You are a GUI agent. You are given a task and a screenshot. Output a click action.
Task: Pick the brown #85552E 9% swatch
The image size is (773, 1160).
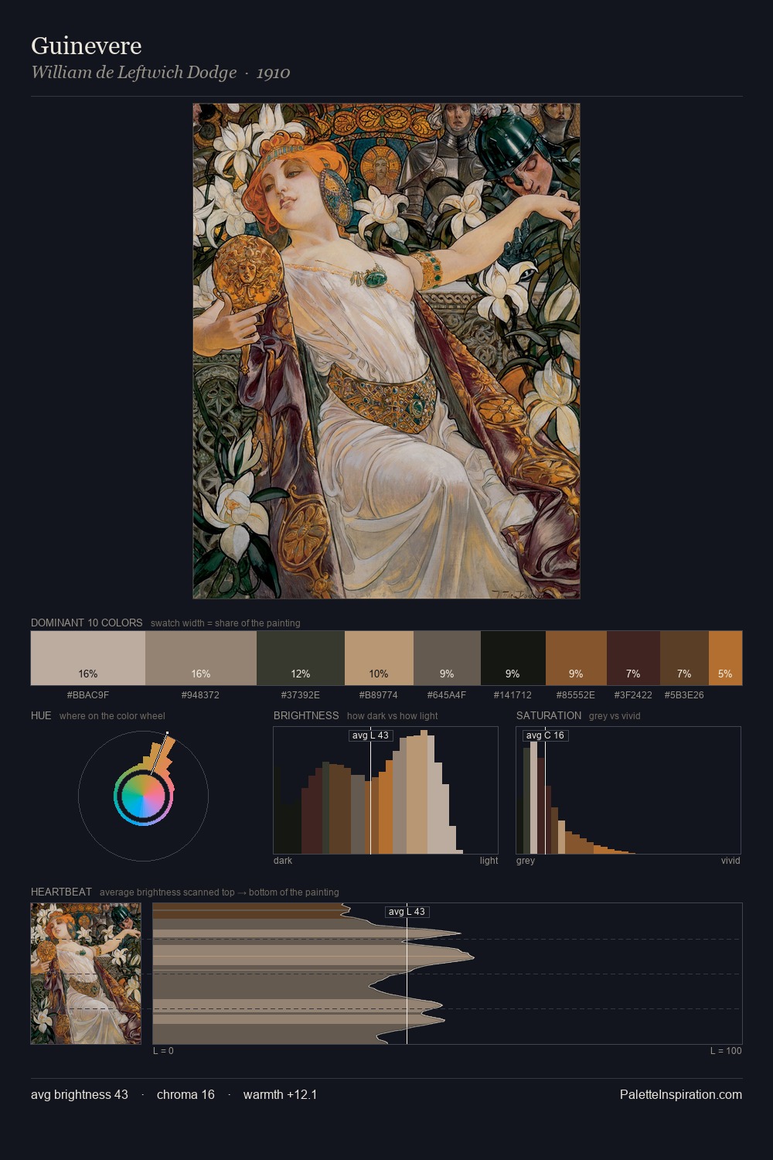coord(576,658)
